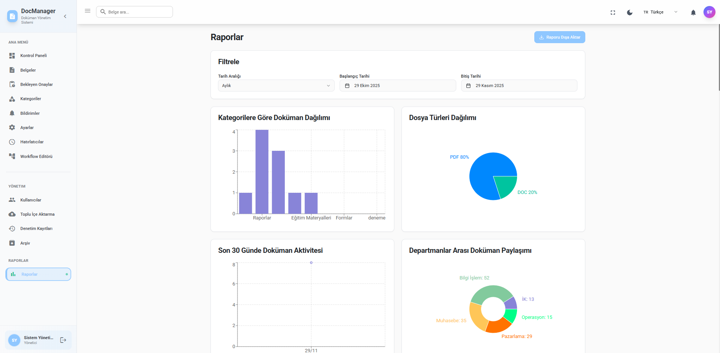Open the Ayarlar settings menu
The width and height of the screenshot is (720, 353).
coord(12,128)
